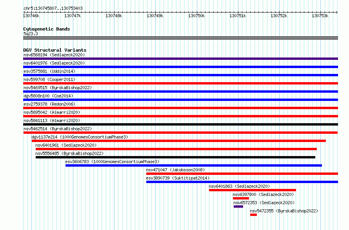
Task: Open dgv1137e214 (1000GenomesConsortiumPhase3) label
Action: [80, 137]
